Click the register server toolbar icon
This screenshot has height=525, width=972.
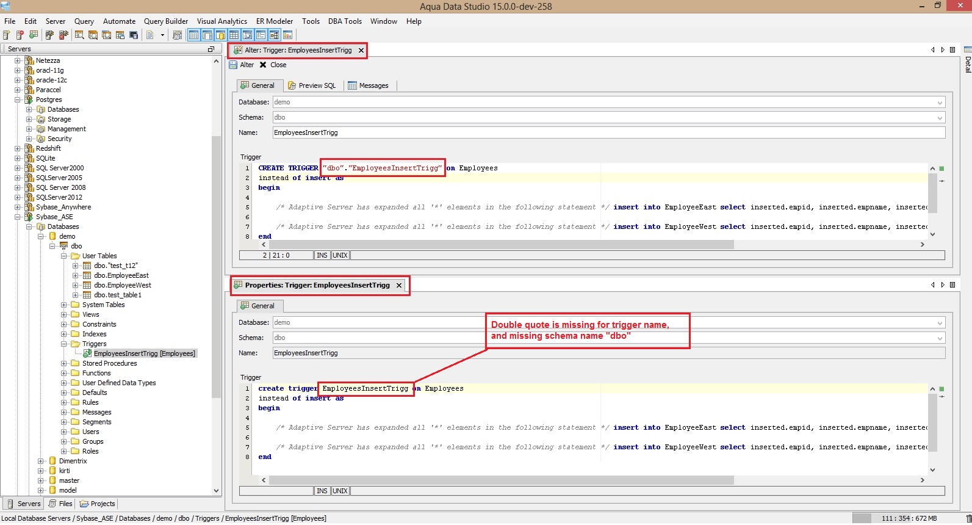click(7, 35)
